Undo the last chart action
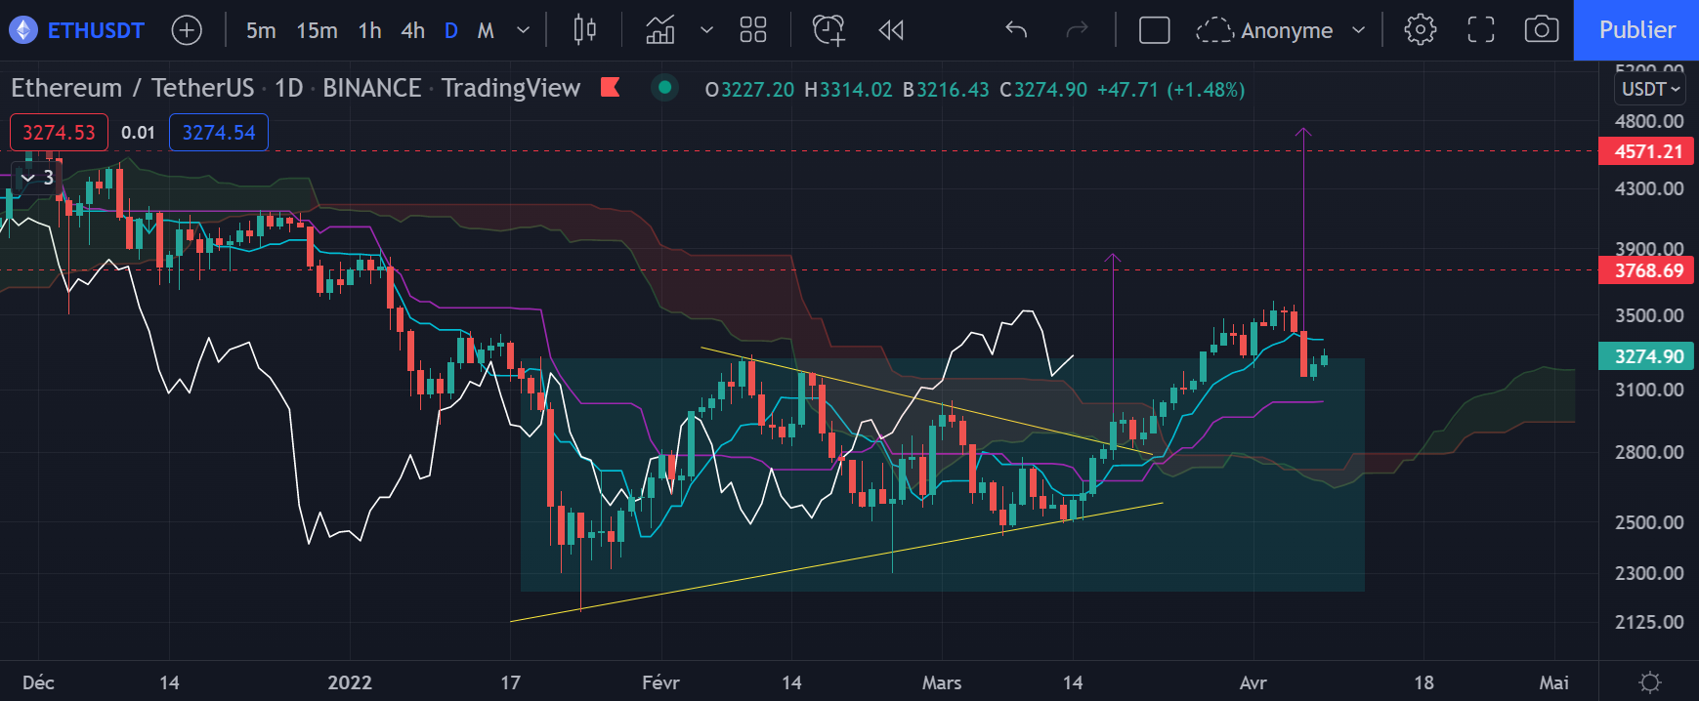Image resolution: width=1699 pixels, height=701 pixels. tap(1016, 30)
